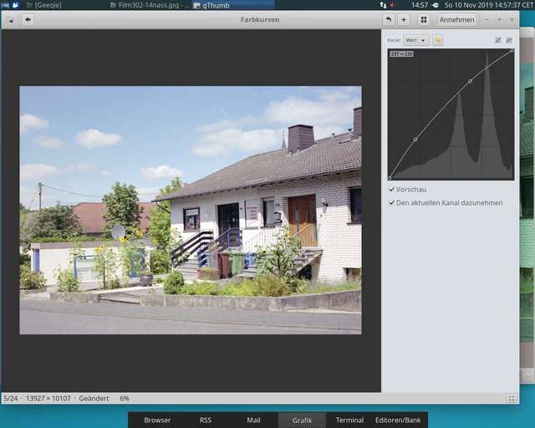Open the grid view icon in header
This screenshot has height=428, width=535.
click(x=424, y=19)
